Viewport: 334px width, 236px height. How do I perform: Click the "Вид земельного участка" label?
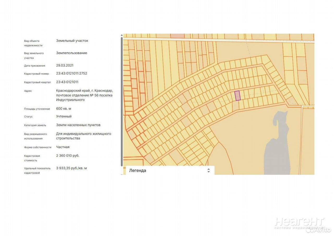click(x=34, y=56)
